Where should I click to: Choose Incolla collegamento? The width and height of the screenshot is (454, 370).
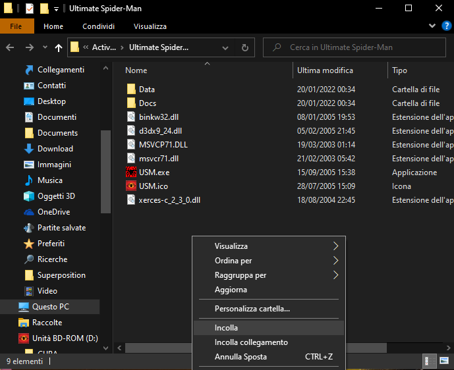[x=269, y=342]
